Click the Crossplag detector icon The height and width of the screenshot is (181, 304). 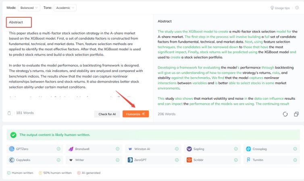coord(248,149)
